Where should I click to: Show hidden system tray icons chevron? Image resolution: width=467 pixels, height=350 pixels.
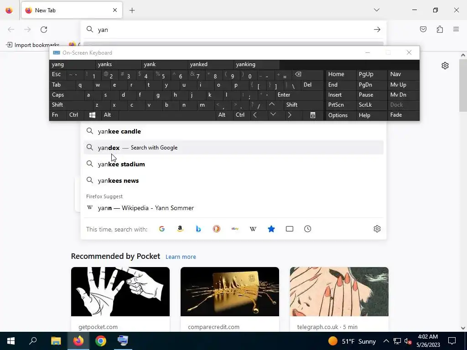point(386,341)
